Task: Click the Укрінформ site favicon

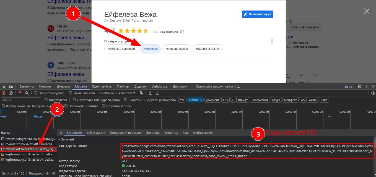Action: (x=51, y=65)
